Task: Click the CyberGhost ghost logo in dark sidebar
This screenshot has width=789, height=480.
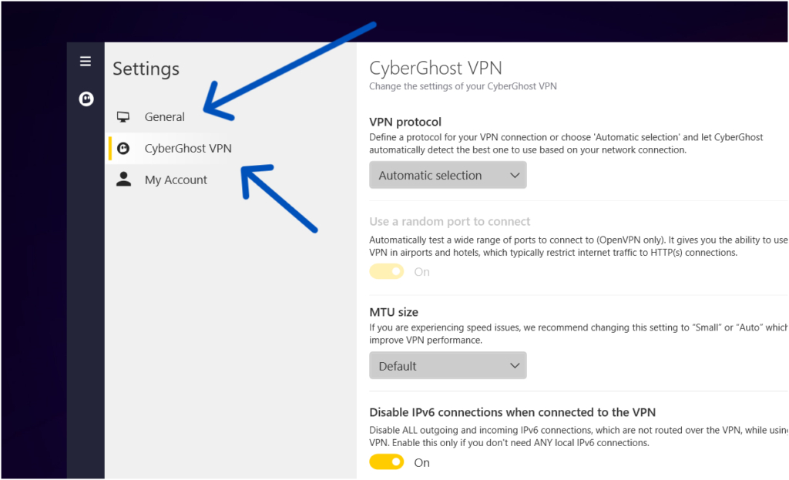Action: (x=85, y=99)
